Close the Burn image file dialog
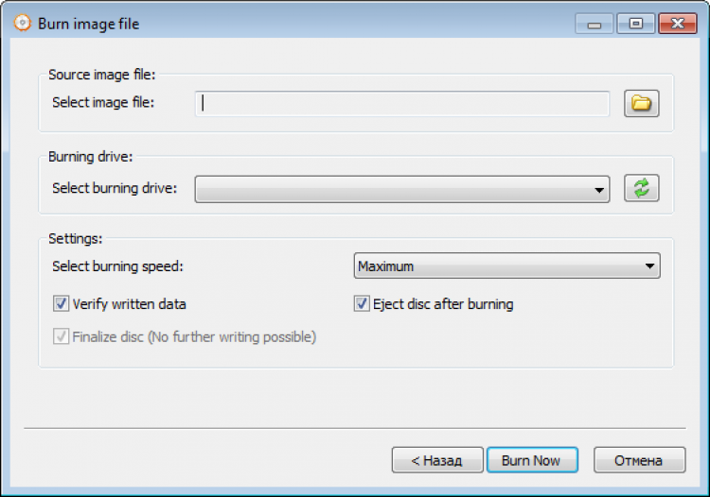This screenshot has height=497, width=710. [x=677, y=25]
